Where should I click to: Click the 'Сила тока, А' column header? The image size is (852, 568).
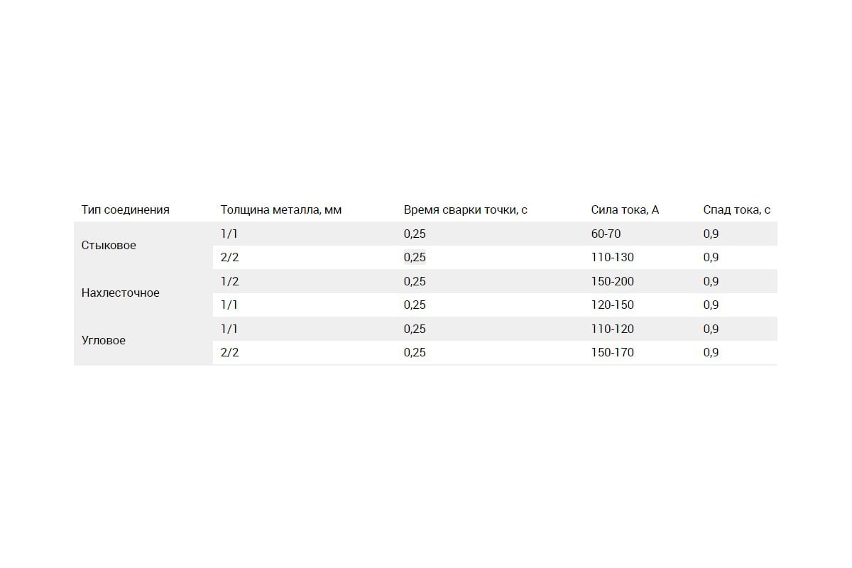click(625, 209)
